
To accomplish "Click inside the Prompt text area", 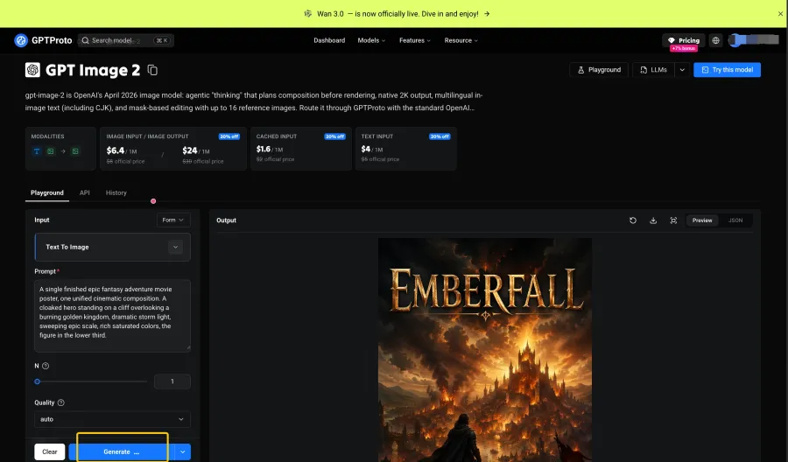I will [113, 315].
